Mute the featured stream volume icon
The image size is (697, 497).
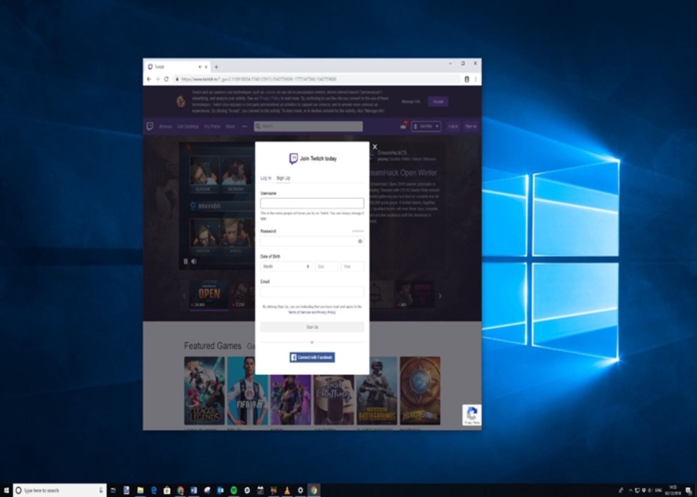[x=194, y=261]
